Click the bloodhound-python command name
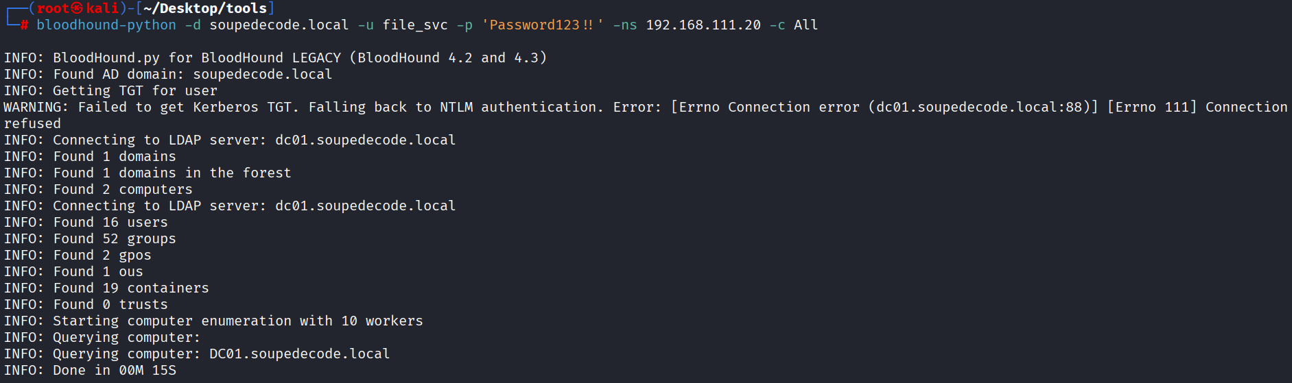1292x383 pixels. coord(106,25)
